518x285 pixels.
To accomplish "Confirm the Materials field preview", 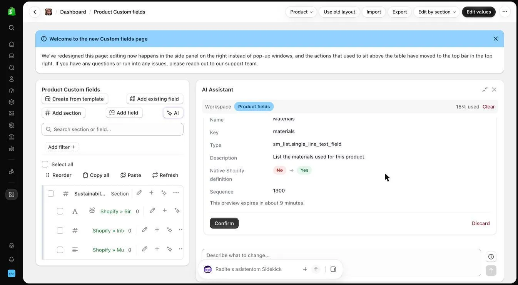I will 224,223.
